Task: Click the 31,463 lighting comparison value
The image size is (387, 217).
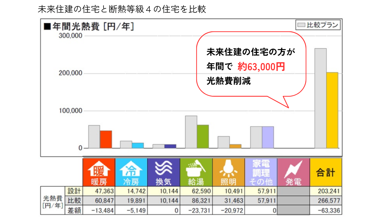Action: point(233,200)
